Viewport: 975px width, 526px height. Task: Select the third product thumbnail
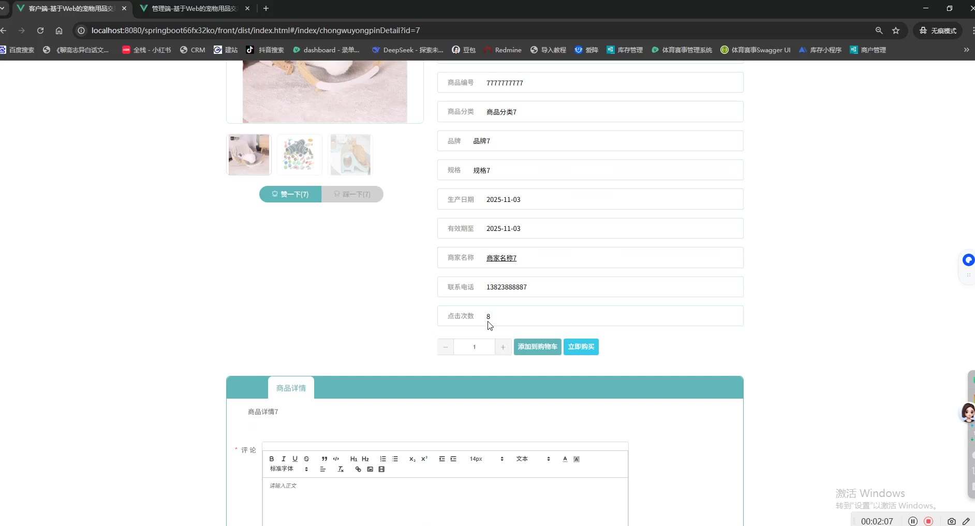point(350,155)
